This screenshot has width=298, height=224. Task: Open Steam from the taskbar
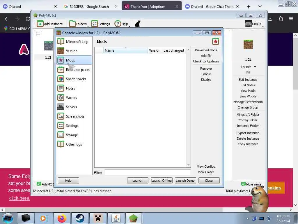(x=80, y=218)
